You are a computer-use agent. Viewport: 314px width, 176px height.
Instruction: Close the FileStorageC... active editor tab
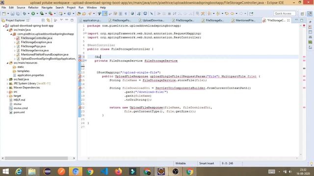click(x=288, y=21)
